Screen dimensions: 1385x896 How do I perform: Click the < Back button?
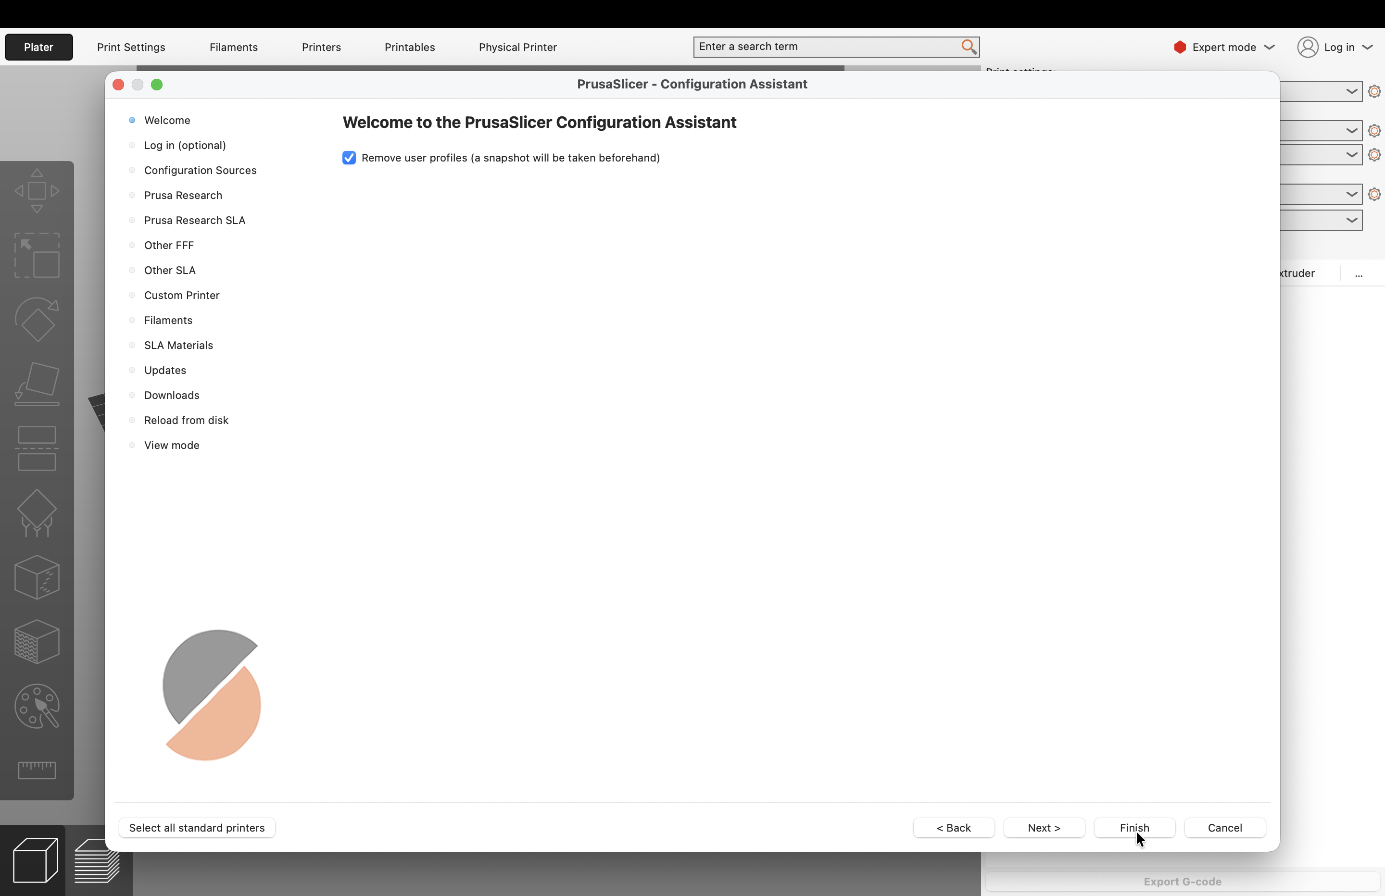pos(954,827)
